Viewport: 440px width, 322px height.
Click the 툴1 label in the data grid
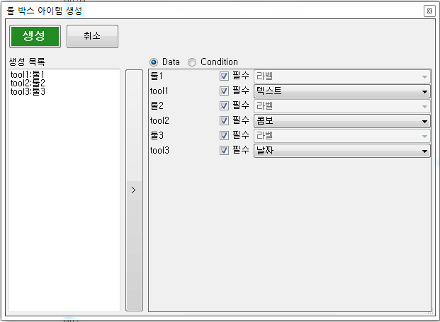click(x=157, y=76)
